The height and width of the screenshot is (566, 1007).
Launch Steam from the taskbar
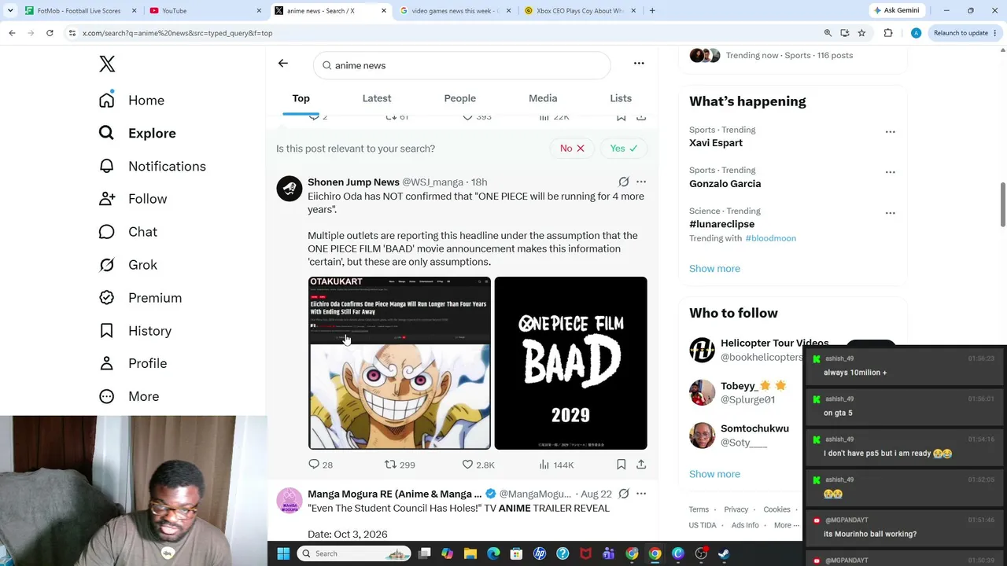pyautogui.click(x=724, y=553)
